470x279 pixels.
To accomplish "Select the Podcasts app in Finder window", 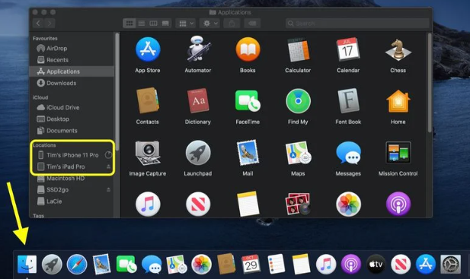I will pyautogui.click(x=398, y=204).
